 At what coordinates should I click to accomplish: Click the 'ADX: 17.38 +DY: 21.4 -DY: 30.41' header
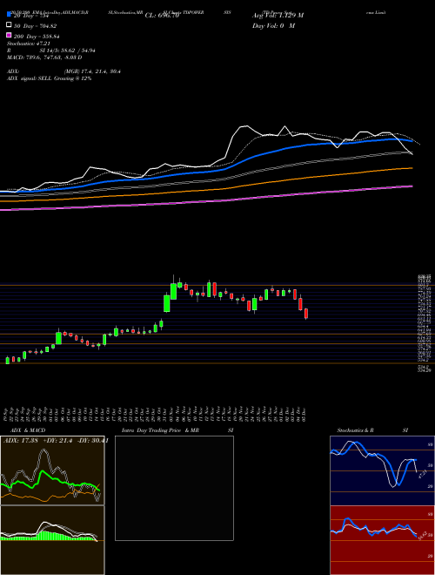pos(56,441)
